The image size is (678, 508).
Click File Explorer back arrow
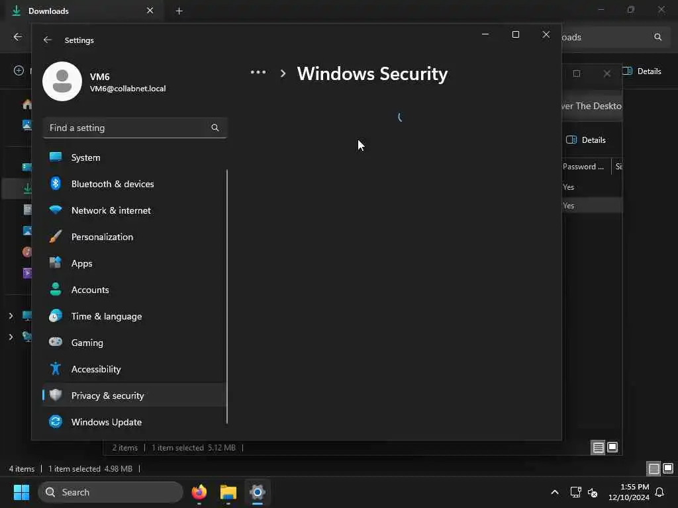pyautogui.click(x=18, y=37)
